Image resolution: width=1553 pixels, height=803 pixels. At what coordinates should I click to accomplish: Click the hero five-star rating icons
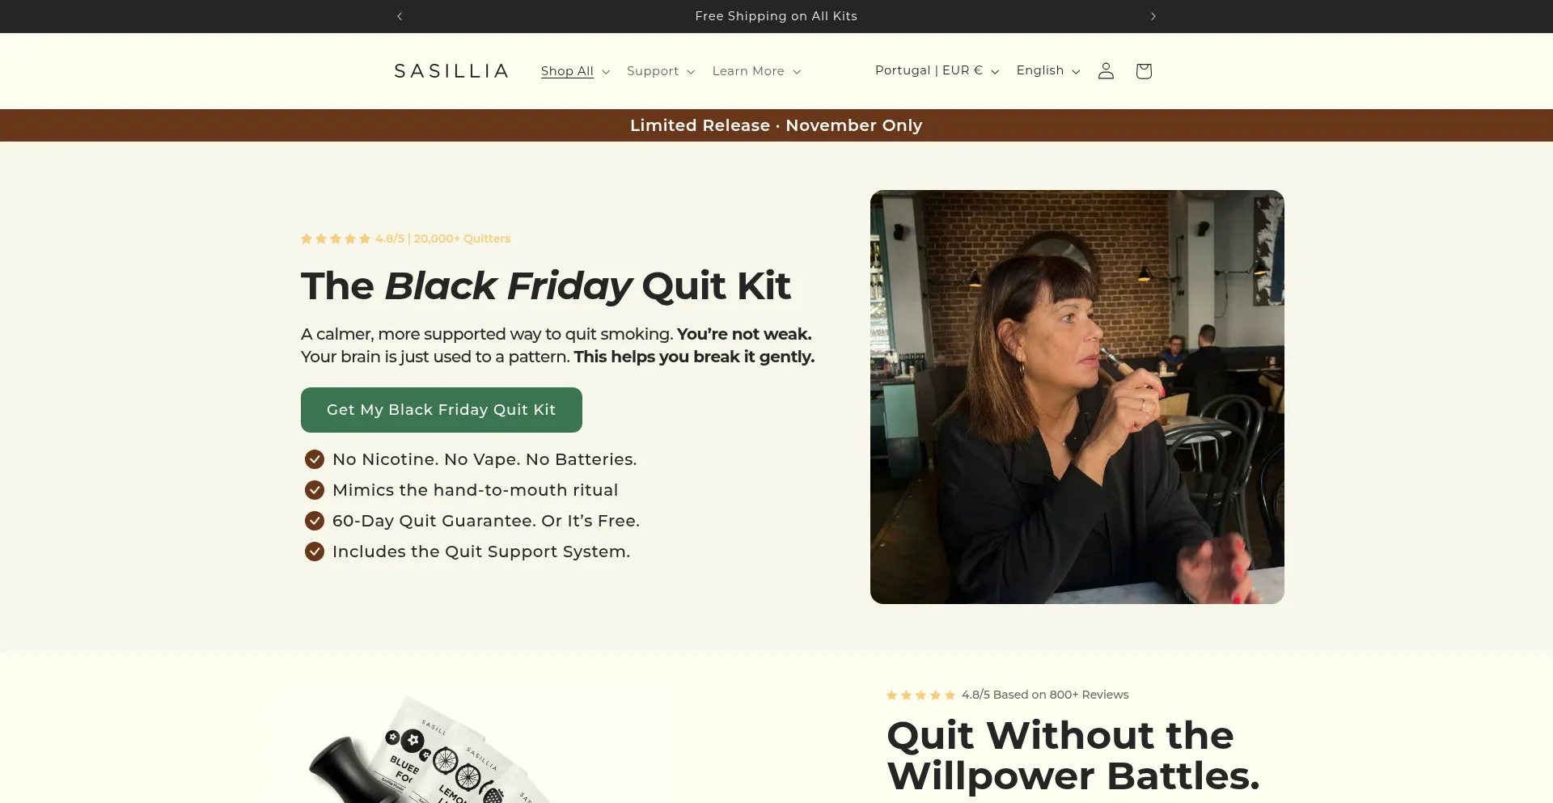click(336, 239)
